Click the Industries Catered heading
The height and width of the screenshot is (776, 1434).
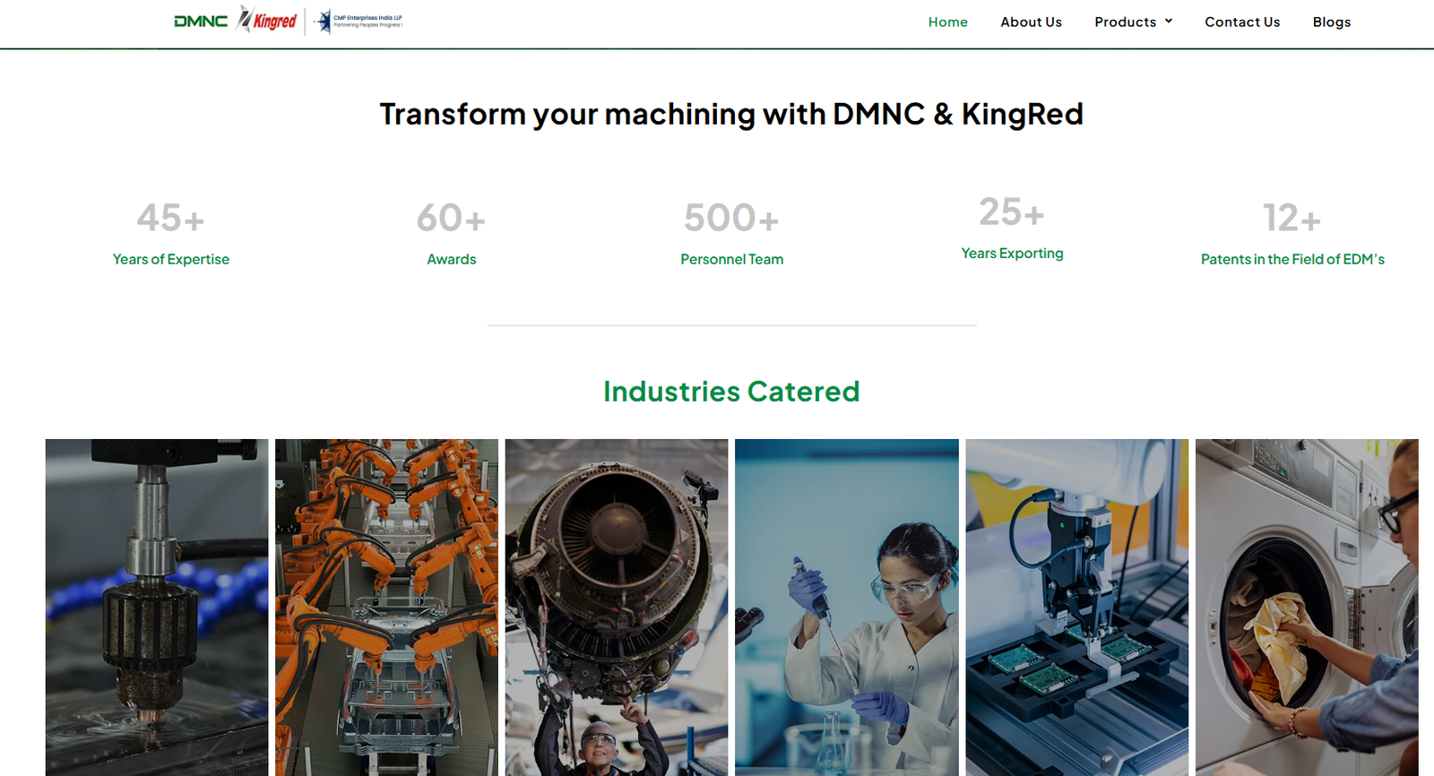(x=731, y=392)
